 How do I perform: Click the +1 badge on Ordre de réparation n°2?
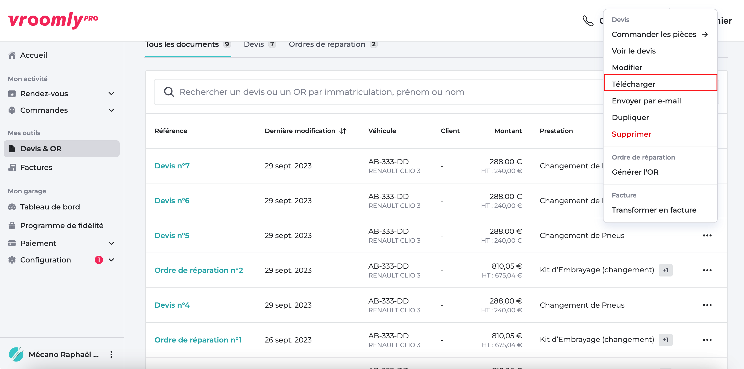665,270
